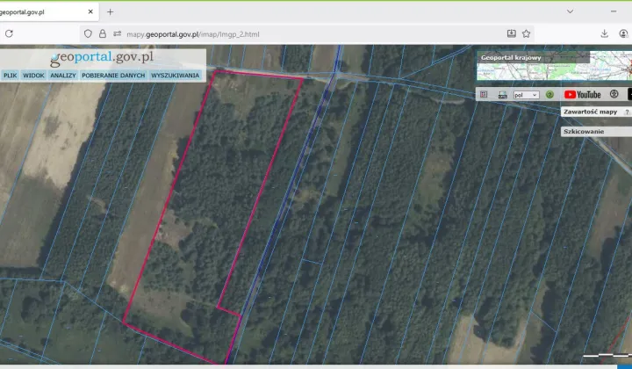
Task: Click the install/save page icon in address bar
Action: (x=512, y=34)
